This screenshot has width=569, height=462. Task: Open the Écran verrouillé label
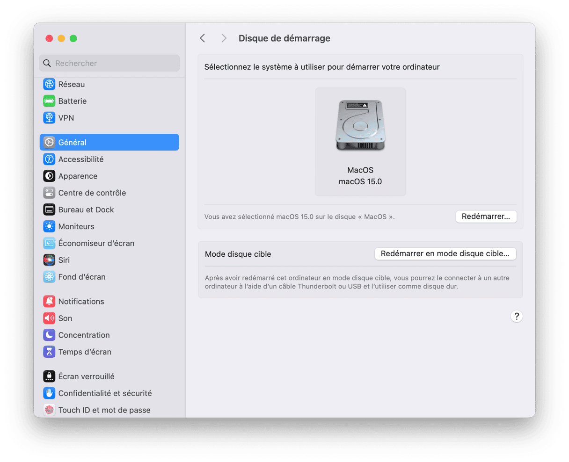(x=87, y=376)
